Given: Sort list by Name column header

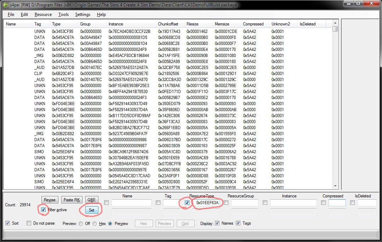Looking at the screenshot, I should pos(18,24).
